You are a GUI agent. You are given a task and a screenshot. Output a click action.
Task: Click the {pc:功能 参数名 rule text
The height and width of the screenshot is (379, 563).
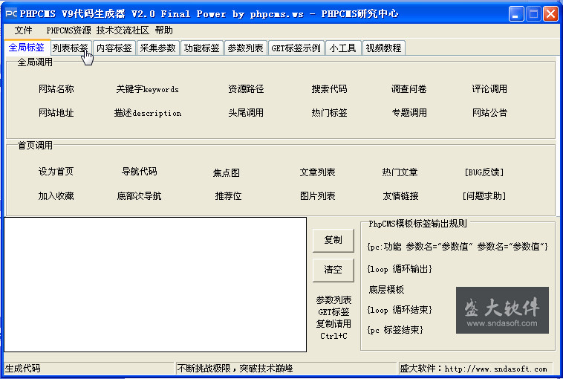point(458,247)
